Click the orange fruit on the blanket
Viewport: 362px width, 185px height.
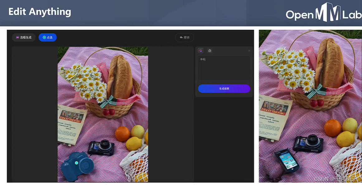pos(122,133)
